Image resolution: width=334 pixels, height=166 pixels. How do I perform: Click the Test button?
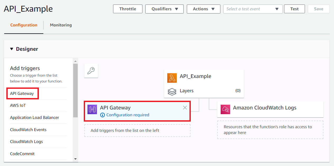(294, 9)
